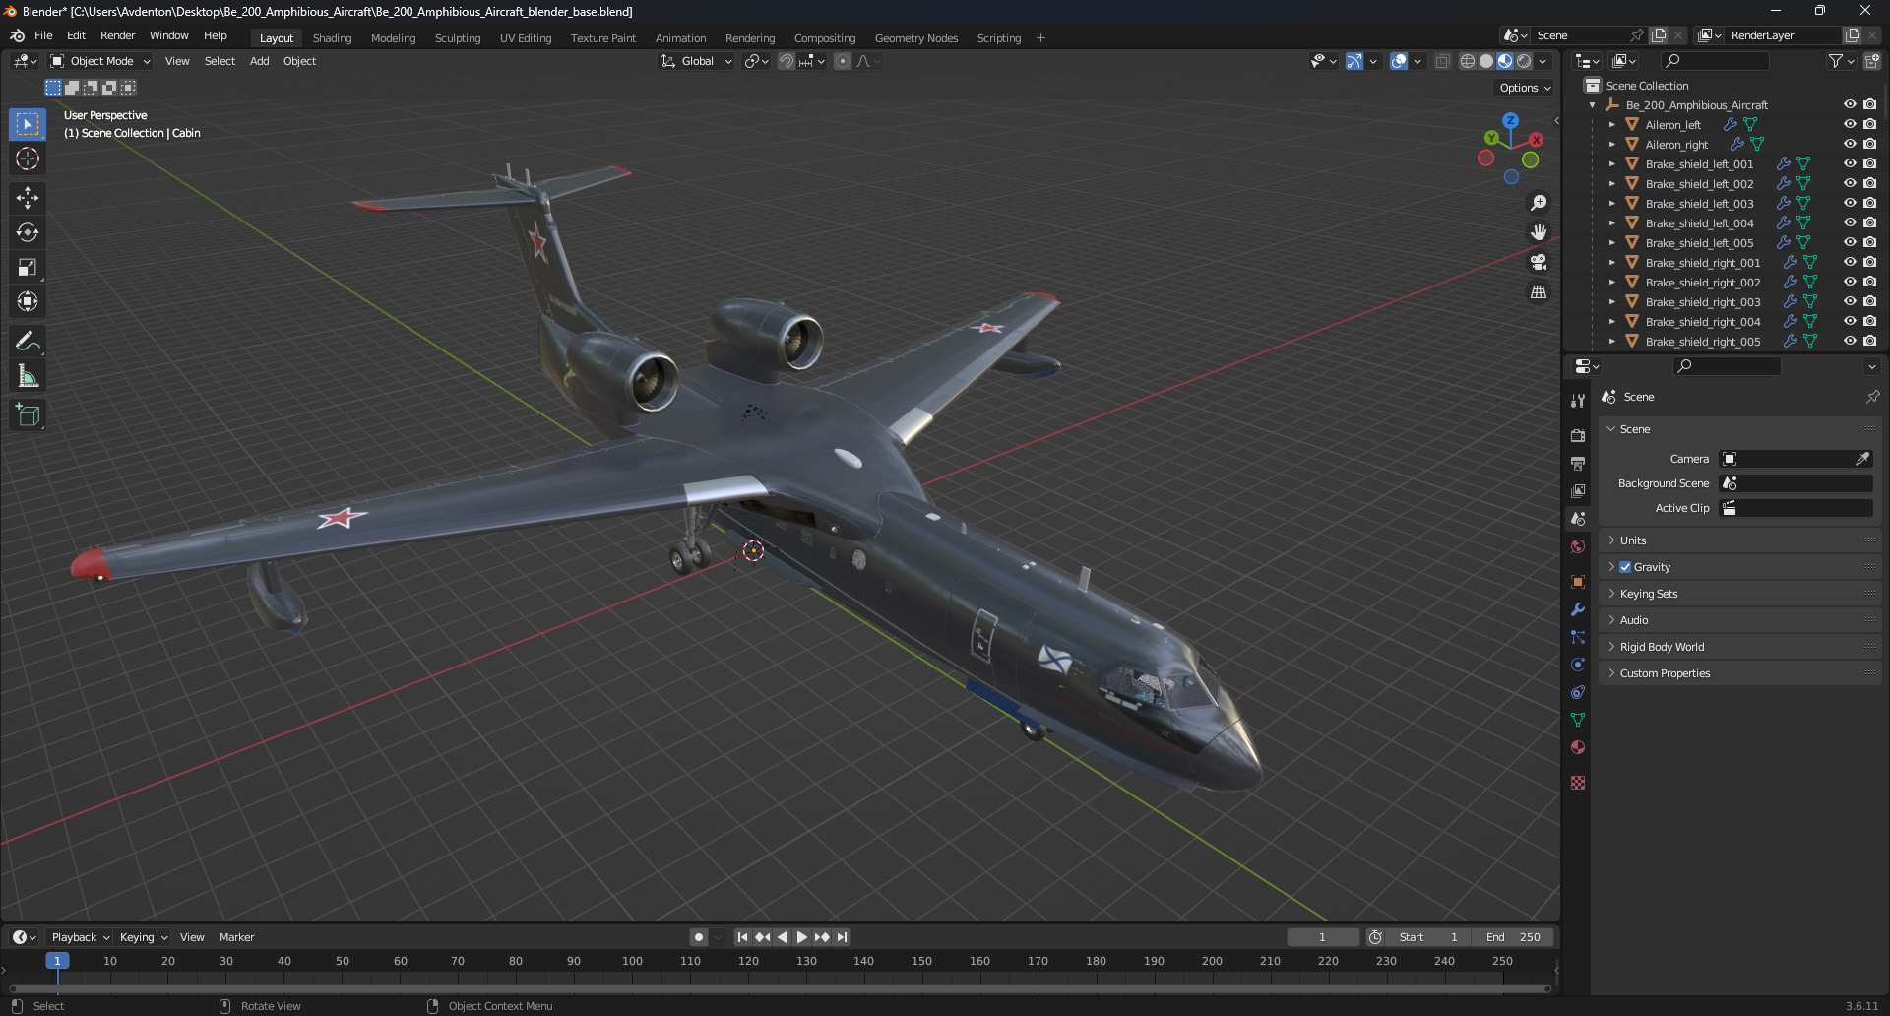The height and width of the screenshot is (1016, 1890).
Task: Open the File menu
Action: 43,35
